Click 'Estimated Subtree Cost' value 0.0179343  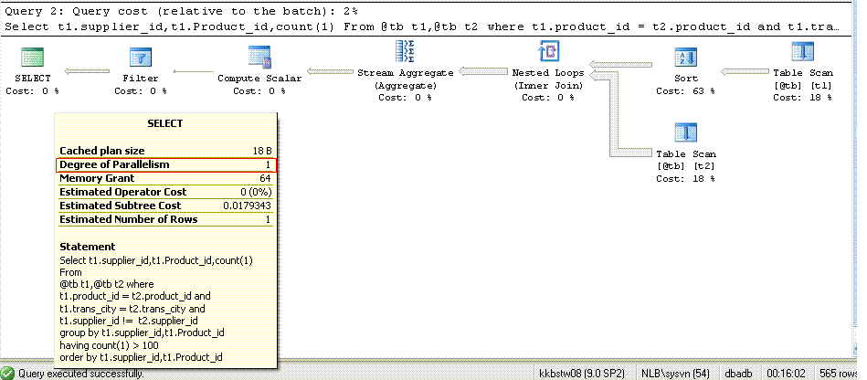pyautogui.click(x=248, y=206)
